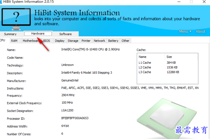Open the Battery sub-tab

click(113, 41)
